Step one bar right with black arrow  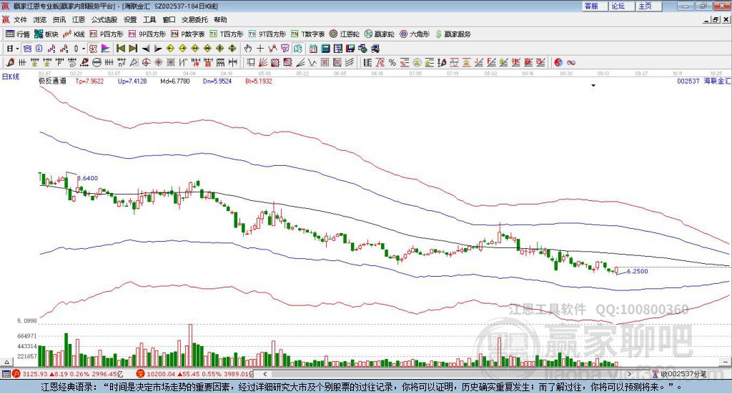(x=158, y=49)
